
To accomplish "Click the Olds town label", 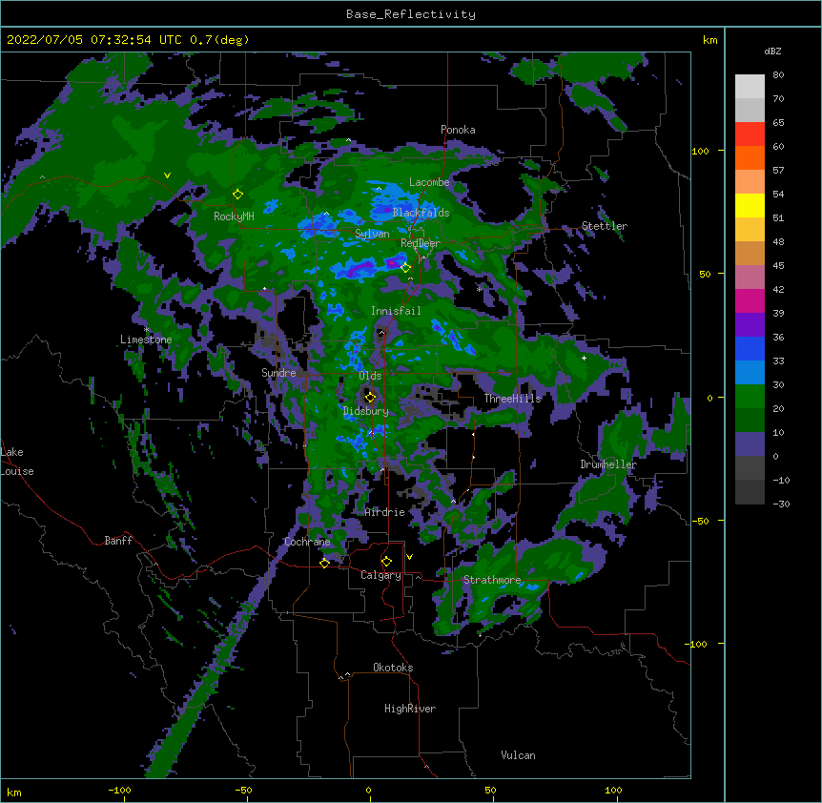I will 370,376.
